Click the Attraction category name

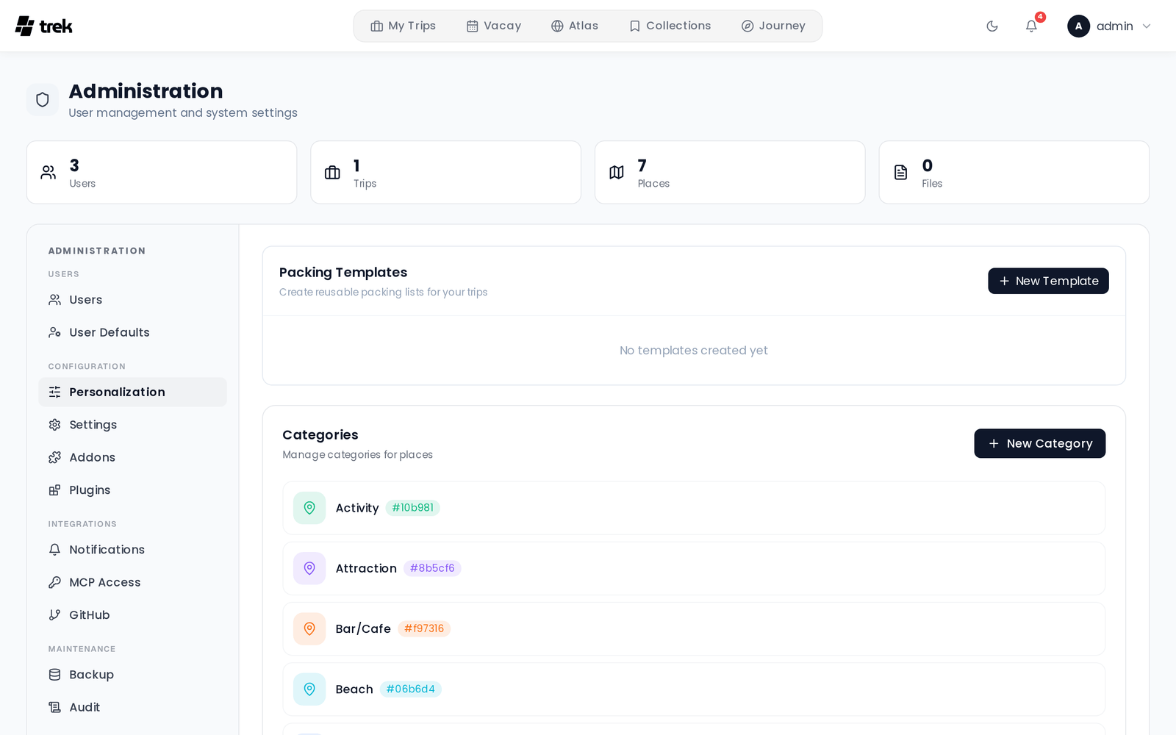[x=366, y=568]
